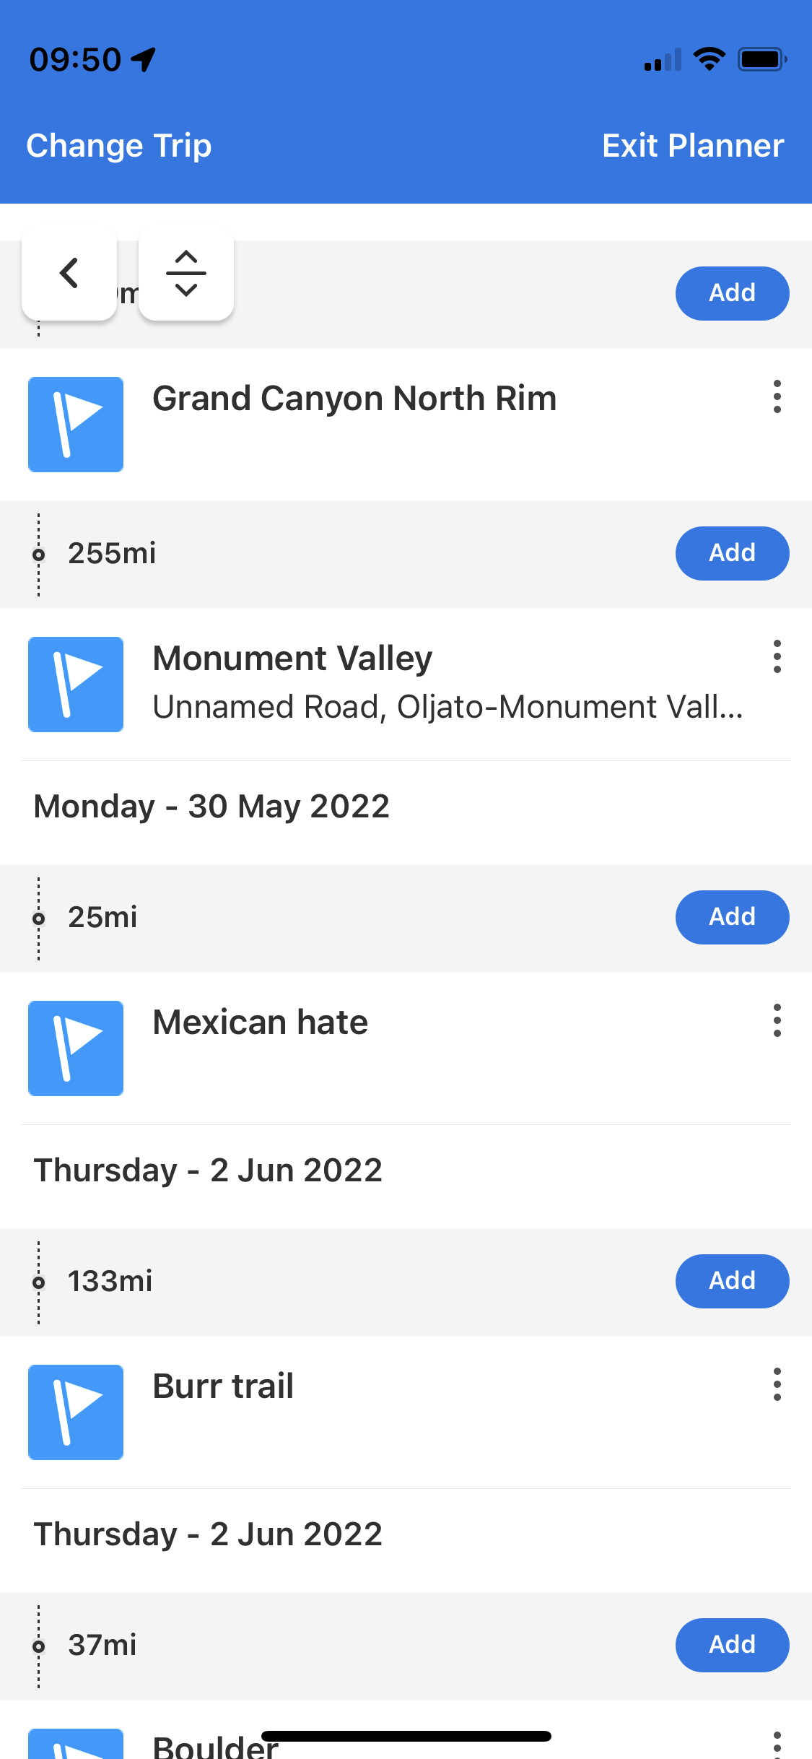
Task: Select the date under Mexican hate
Action: tap(208, 1171)
